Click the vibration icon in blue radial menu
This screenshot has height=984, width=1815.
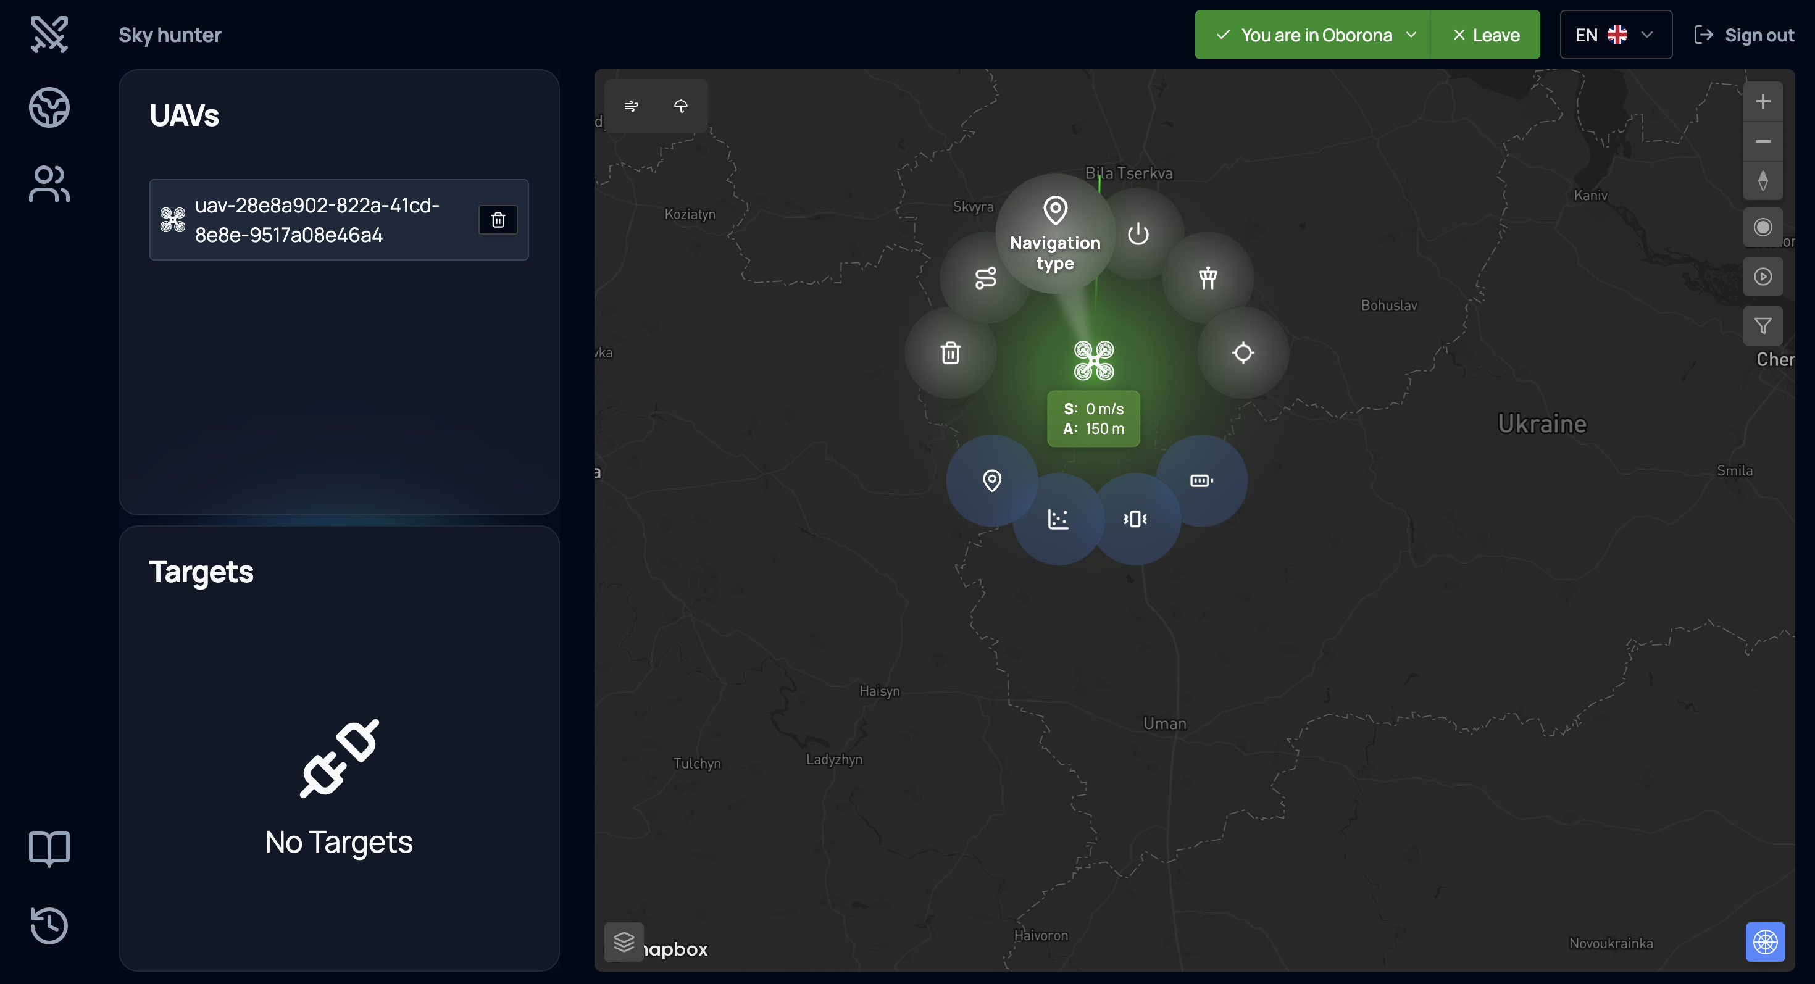[x=1135, y=519]
